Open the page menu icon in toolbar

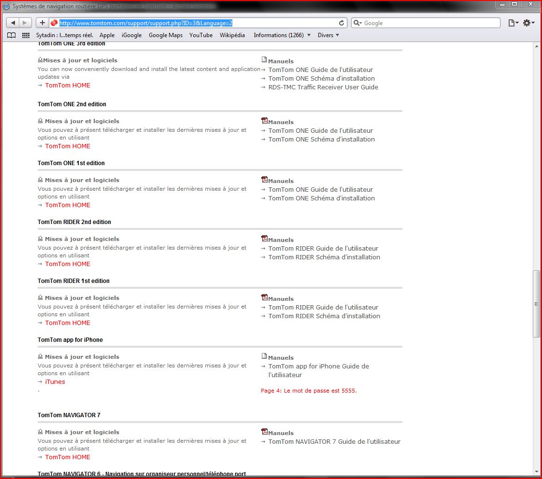pyautogui.click(x=513, y=23)
